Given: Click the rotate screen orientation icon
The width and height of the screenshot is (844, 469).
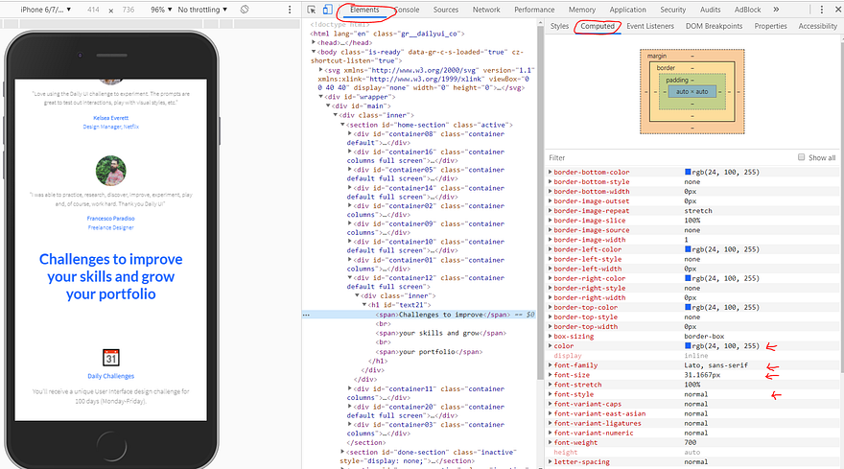Looking at the screenshot, I should coord(245,9).
